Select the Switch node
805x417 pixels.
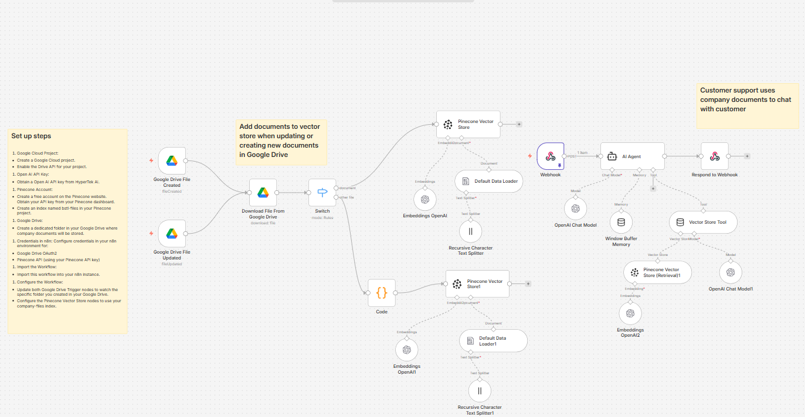coord(322,192)
